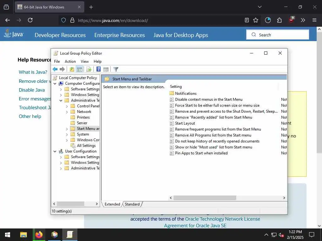Open the Firefox List all tabs dropdown

tap(259, 7)
